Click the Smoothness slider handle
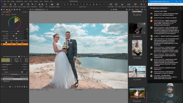The image size is (183, 103). click(18, 31)
